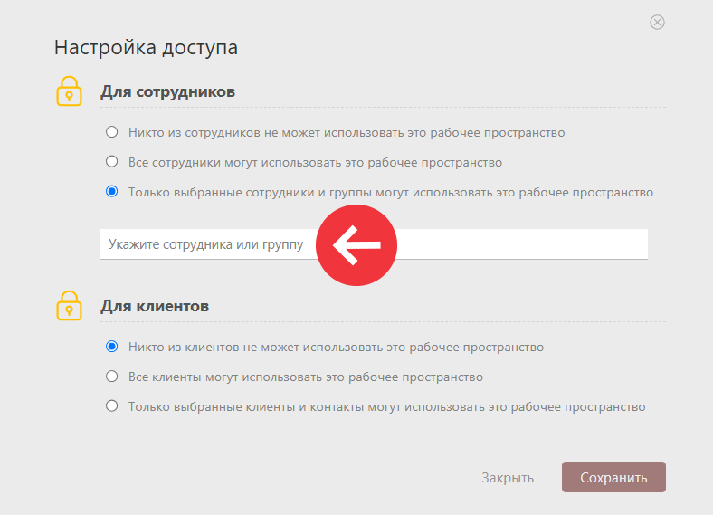Click the Для сотрудников section heading
The image size is (713, 515).
pos(167,91)
